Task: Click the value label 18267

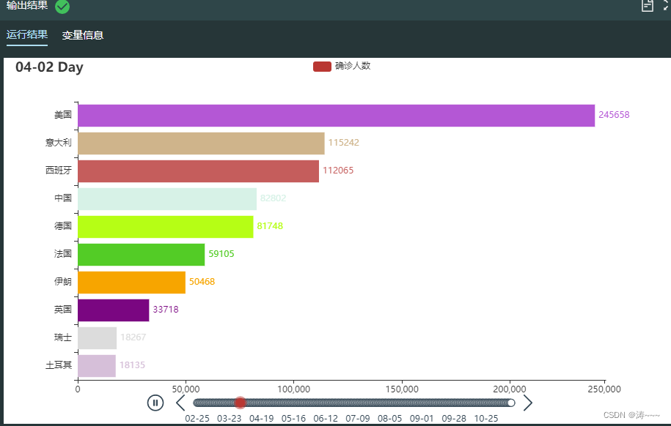Action: 133,337
